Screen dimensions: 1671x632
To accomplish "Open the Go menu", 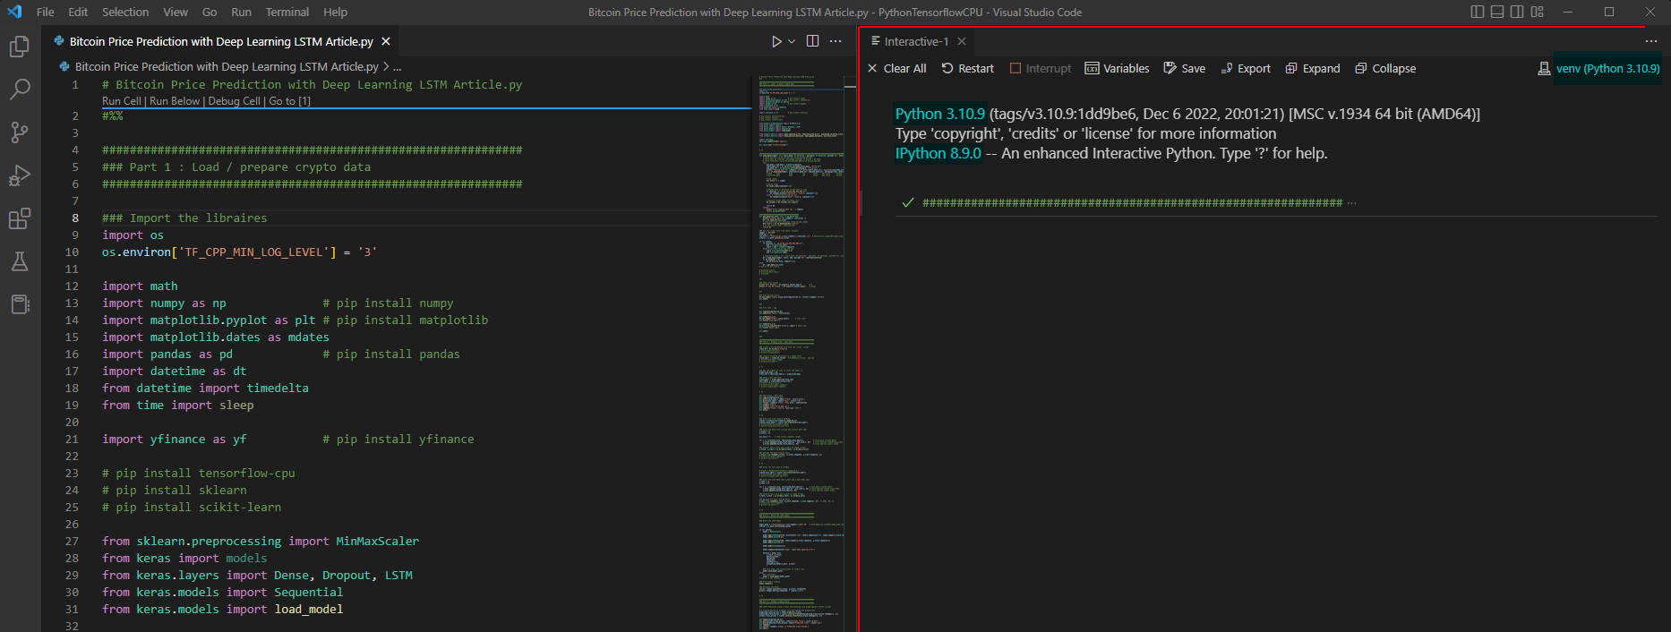I will (x=210, y=12).
